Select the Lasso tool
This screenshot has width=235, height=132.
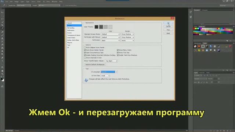[x=2, y=19]
